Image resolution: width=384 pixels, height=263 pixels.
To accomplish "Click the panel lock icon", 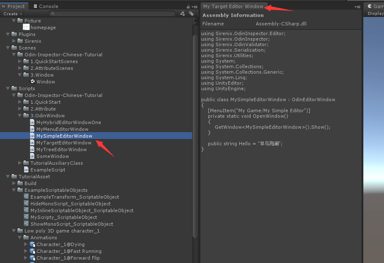I will (x=188, y=6).
